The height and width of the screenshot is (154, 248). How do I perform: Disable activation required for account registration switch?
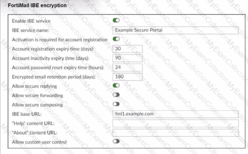click(x=116, y=39)
